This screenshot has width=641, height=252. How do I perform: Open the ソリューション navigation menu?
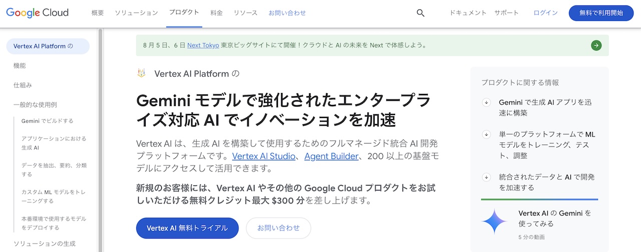point(136,13)
